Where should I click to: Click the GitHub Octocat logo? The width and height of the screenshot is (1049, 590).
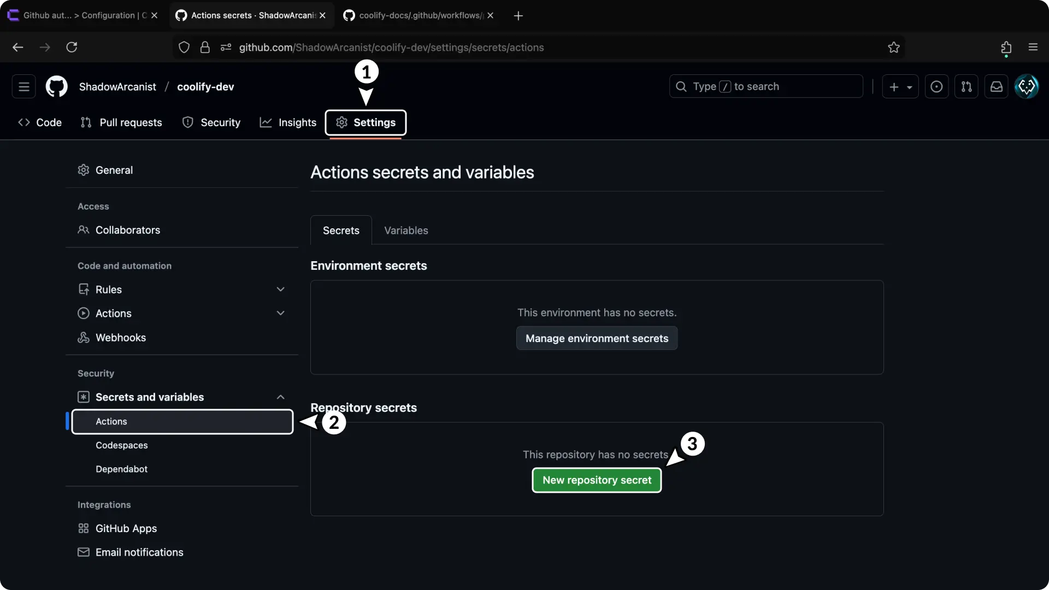(x=56, y=86)
